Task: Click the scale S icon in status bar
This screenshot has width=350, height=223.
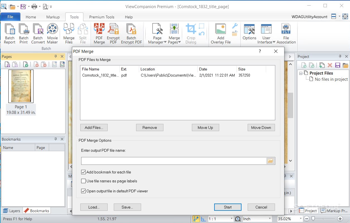Action: coord(238,219)
